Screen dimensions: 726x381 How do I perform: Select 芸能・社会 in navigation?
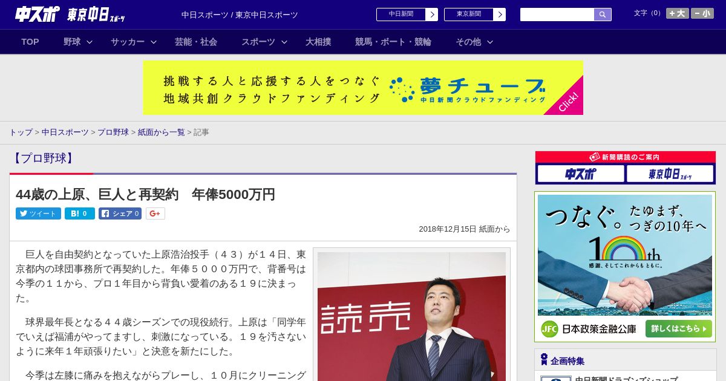point(196,42)
